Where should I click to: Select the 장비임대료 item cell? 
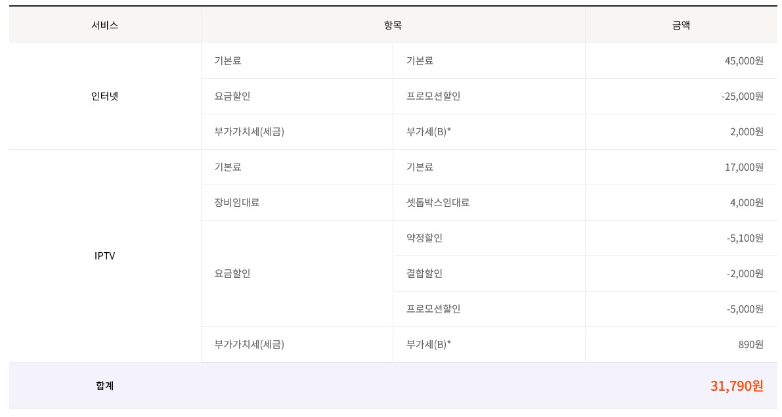point(237,202)
